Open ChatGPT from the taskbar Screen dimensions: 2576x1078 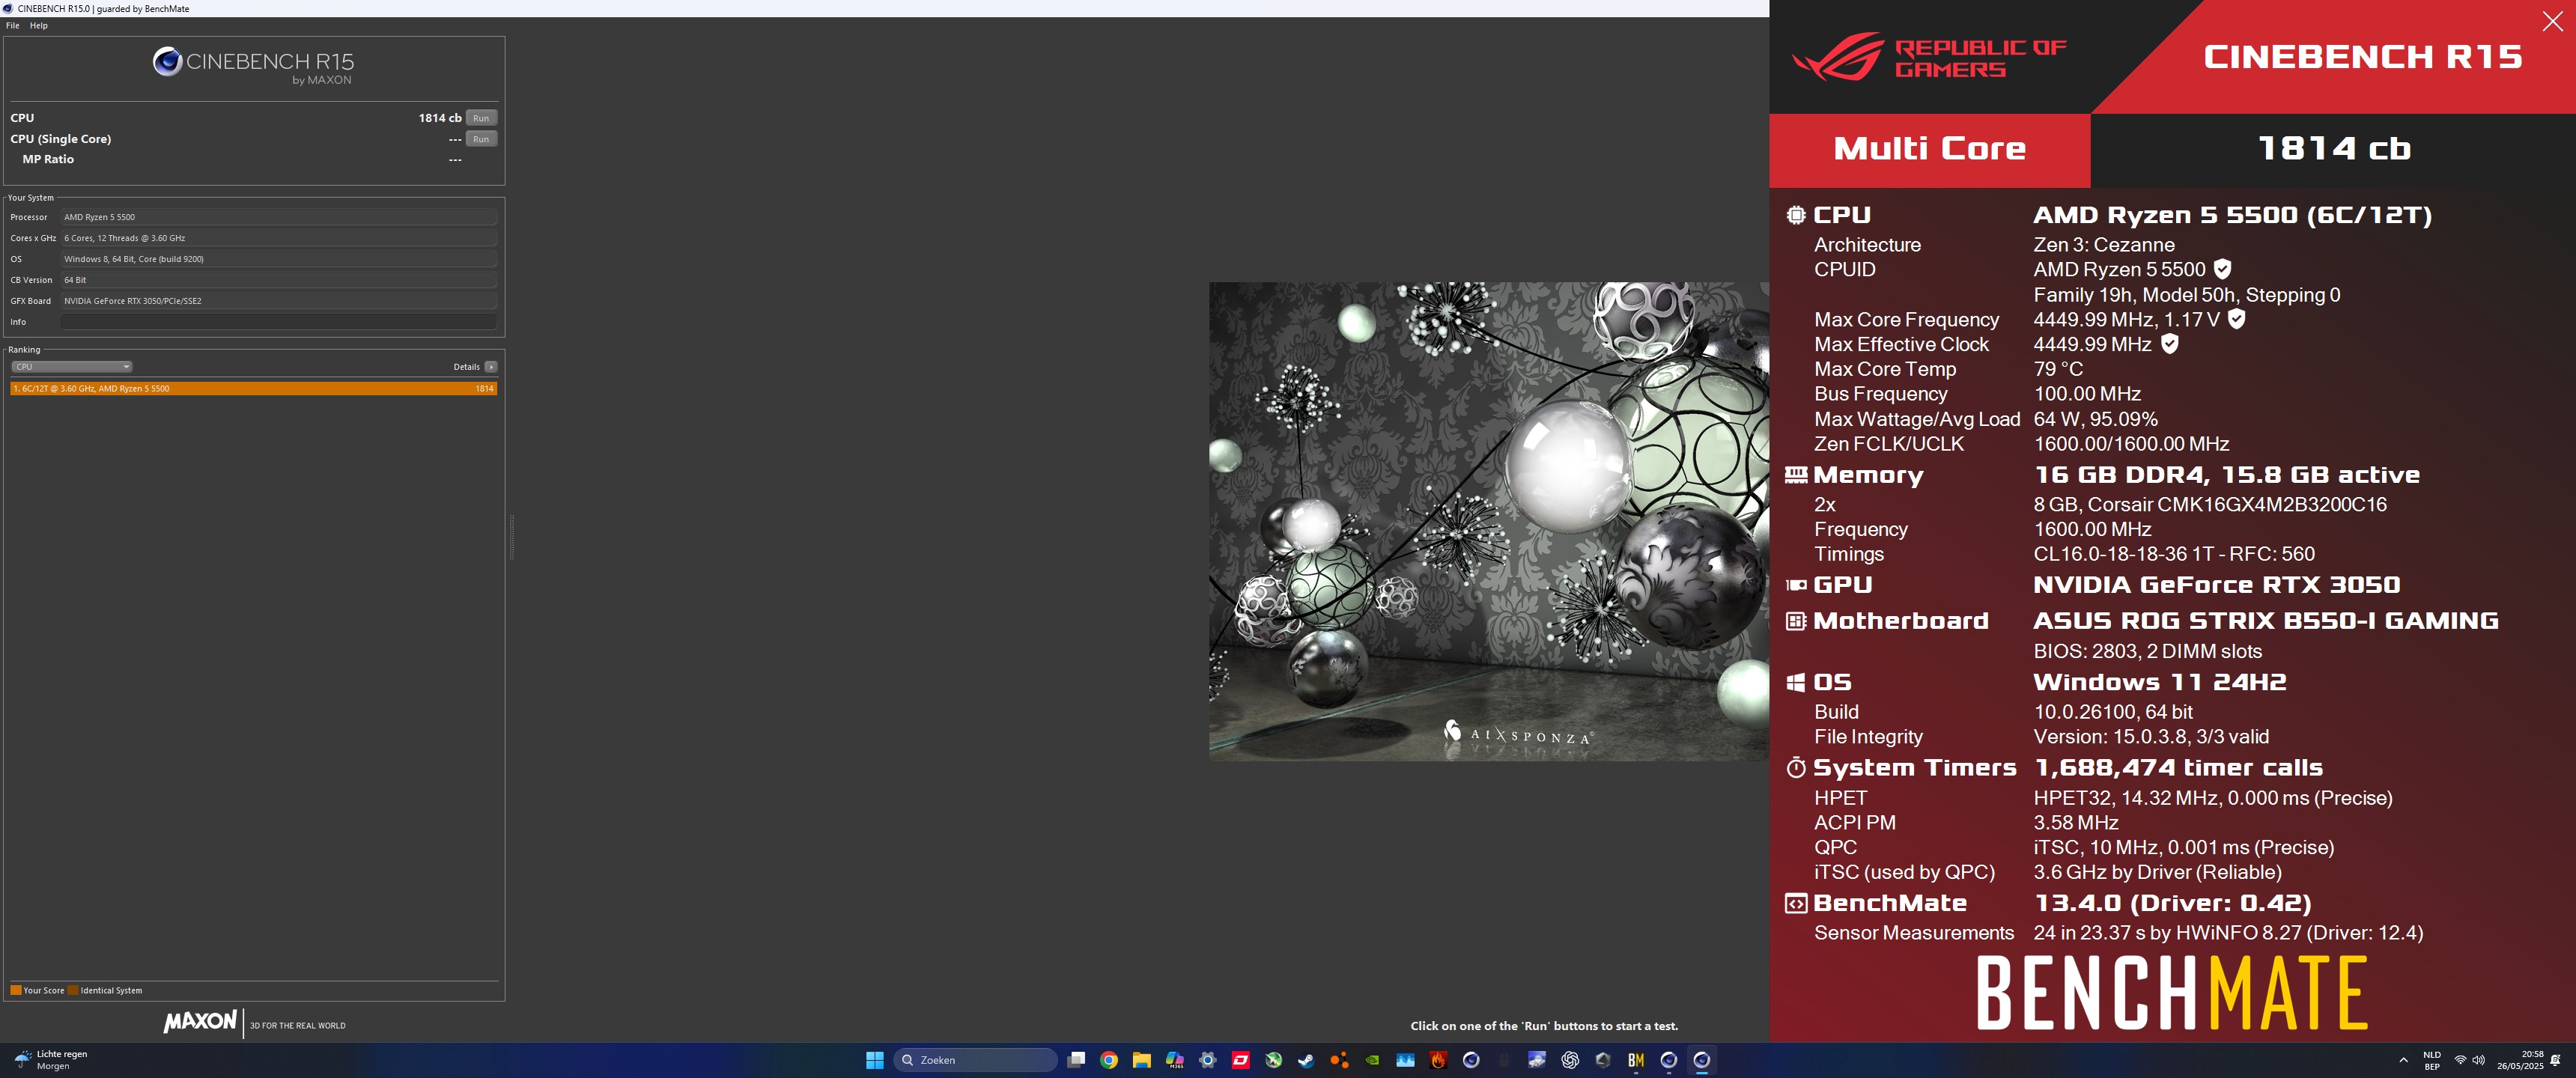[1570, 1060]
